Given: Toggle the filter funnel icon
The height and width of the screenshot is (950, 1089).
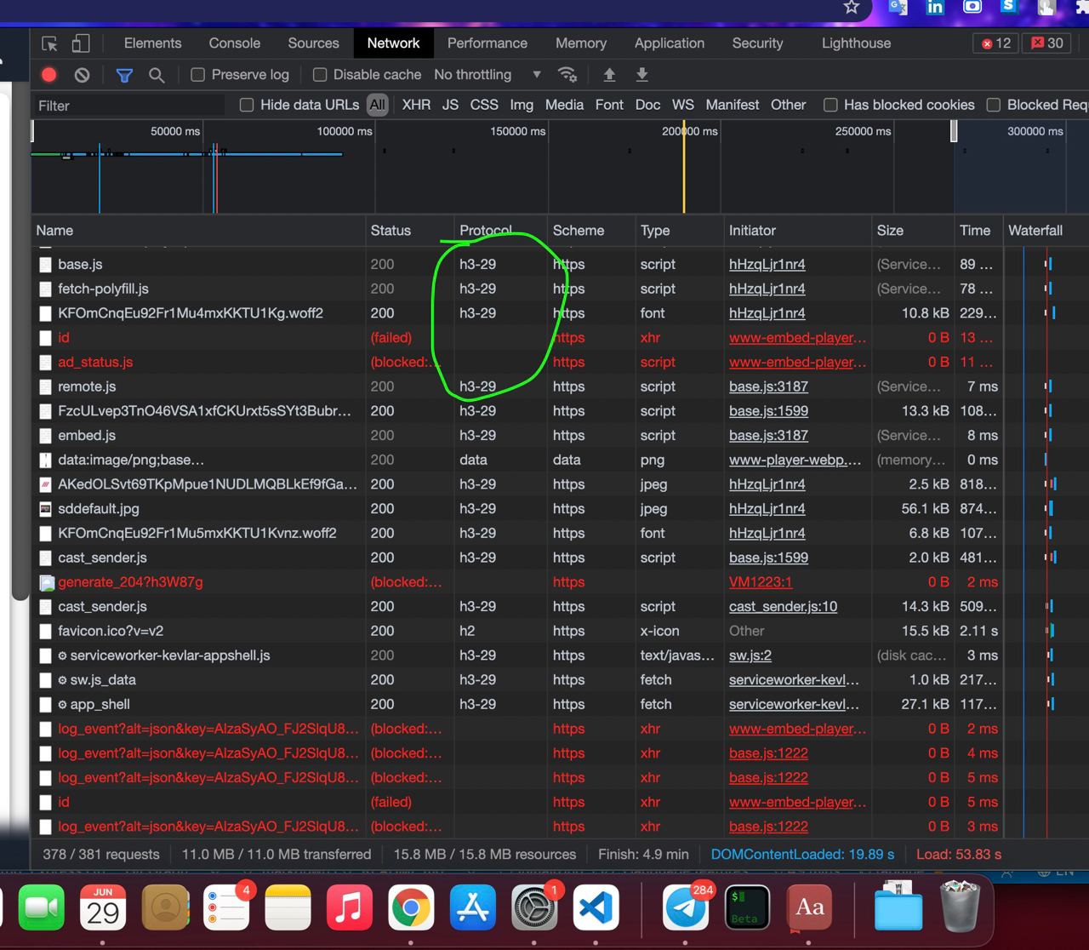Looking at the screenshot, I should point(124,75).
